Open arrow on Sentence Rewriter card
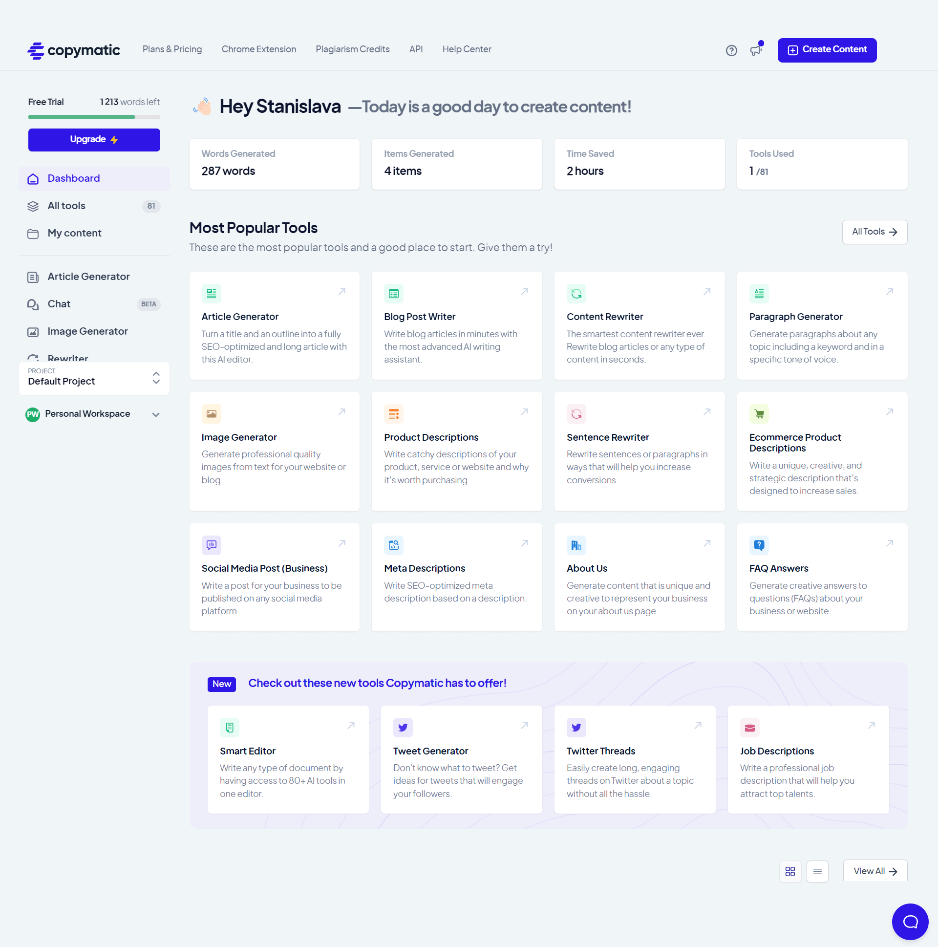Image resolution: width=938 pixels, height=947 pixels. click(707, 412)
